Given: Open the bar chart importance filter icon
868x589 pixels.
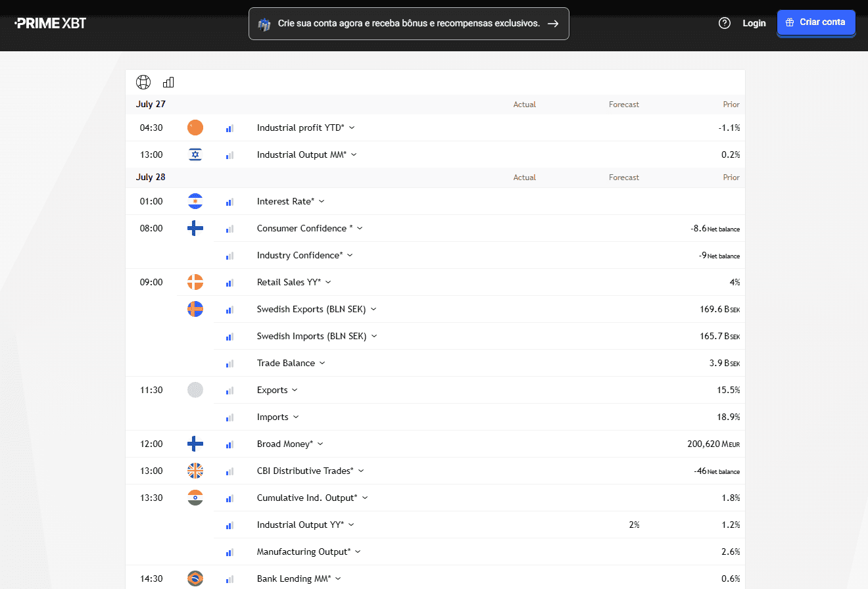Looking at the screenshot, I should pyautogui.click(x=168, y=82).
